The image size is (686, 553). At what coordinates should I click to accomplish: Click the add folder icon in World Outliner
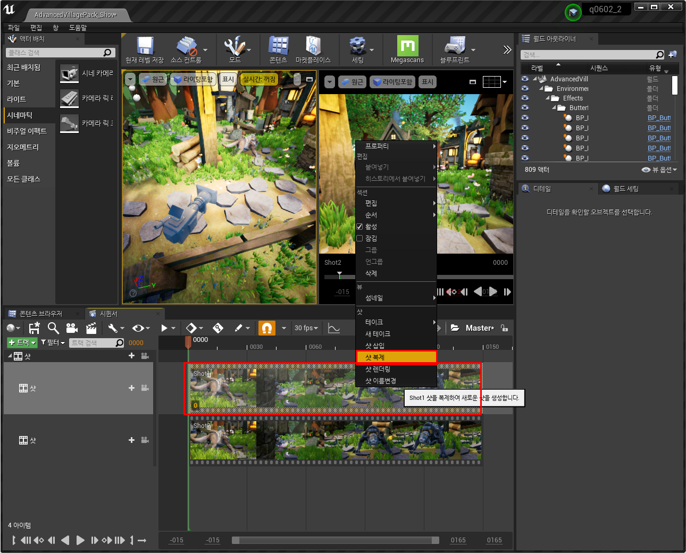coord(673,54)
